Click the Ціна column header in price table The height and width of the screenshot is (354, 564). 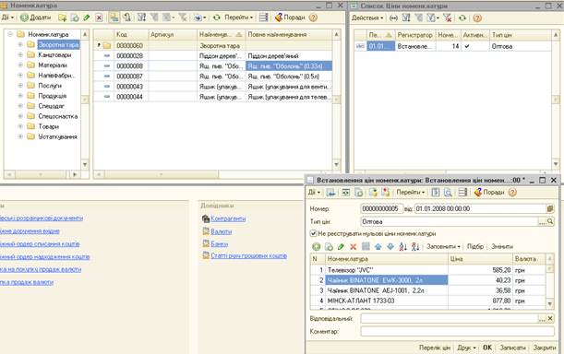pos(480,259)
